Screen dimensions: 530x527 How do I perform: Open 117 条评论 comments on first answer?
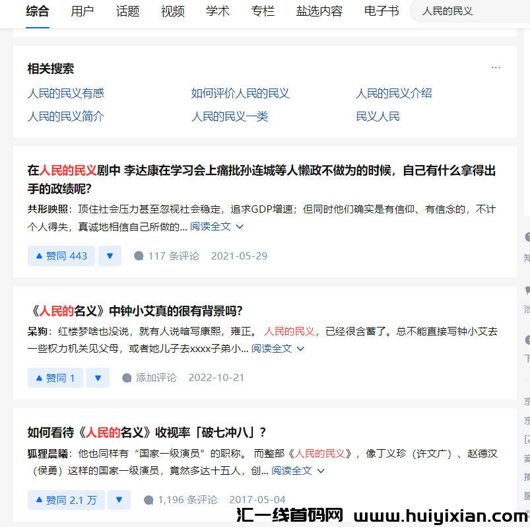[x=166, y=256]
